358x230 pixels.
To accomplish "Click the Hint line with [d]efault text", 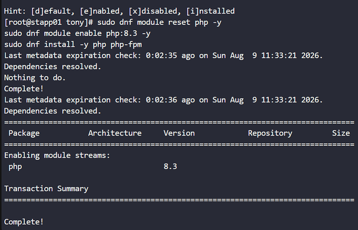I will 119,11.
